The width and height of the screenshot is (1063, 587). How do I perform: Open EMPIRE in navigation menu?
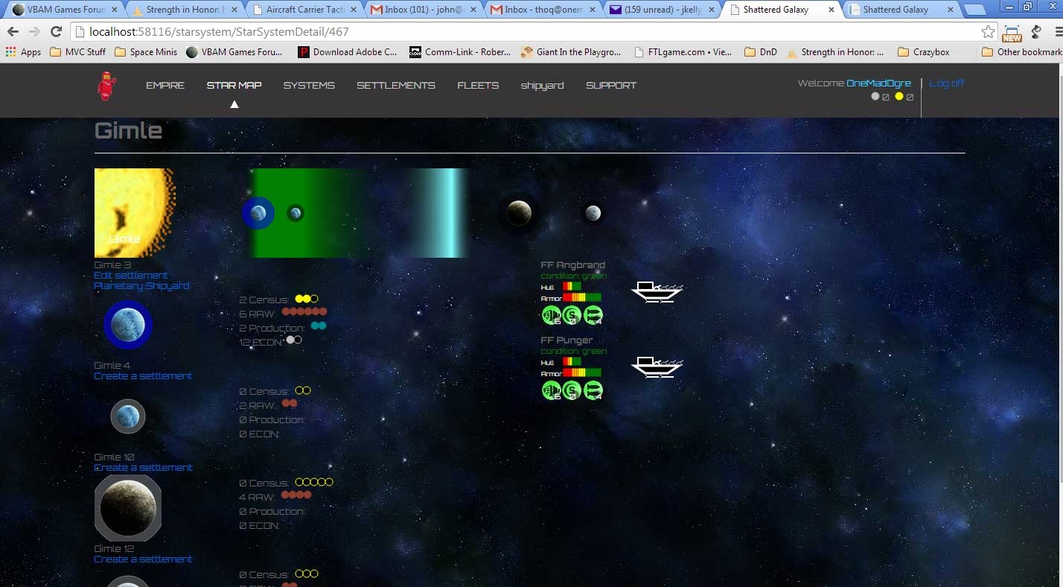point(165,85)
